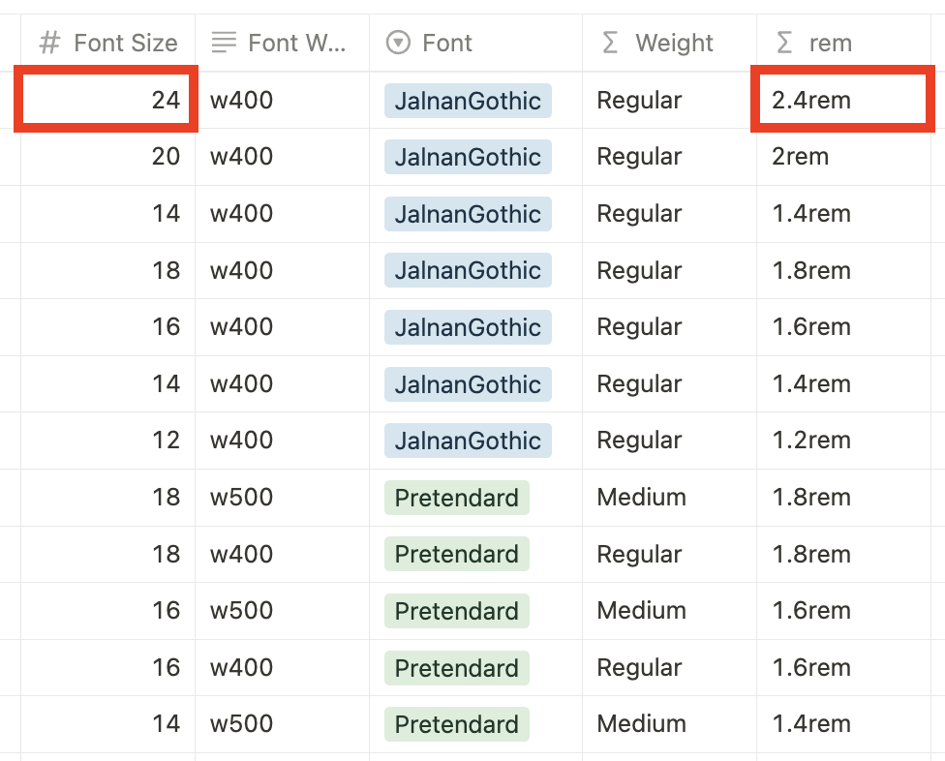
Task: Click JalnanGothic tag in the 20 size row
Action: coord(468,157)
